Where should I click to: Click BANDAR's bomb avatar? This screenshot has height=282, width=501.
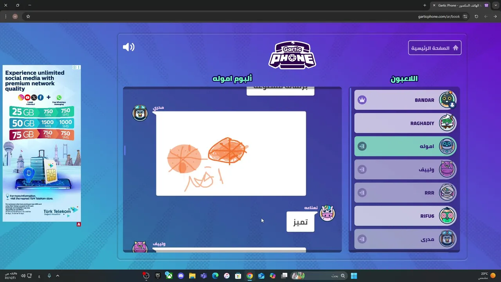(x=447, y=100)
